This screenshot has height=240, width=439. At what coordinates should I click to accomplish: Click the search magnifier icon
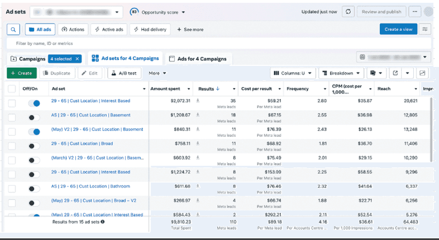click(13, 30)
